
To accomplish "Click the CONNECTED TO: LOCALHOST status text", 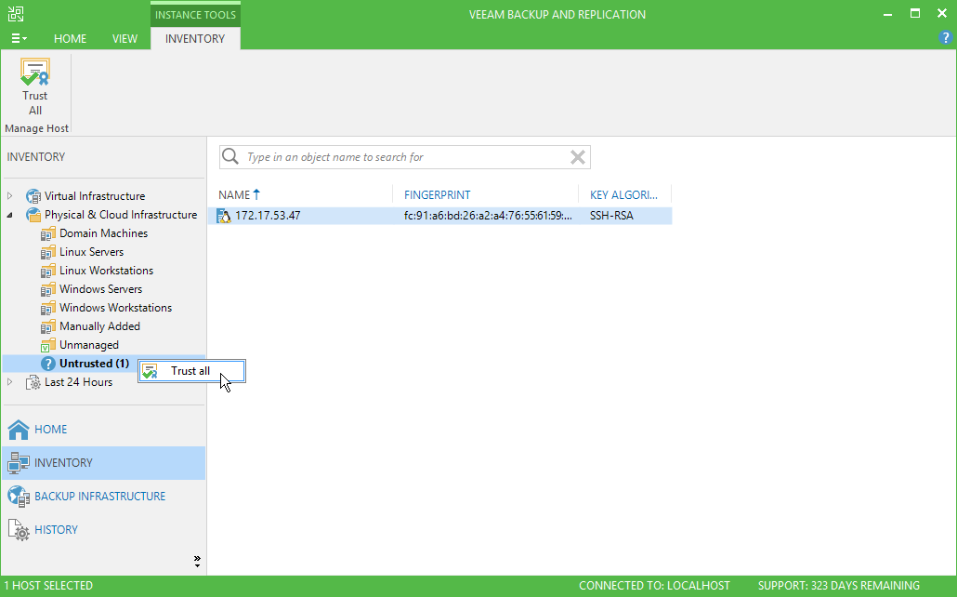I will click(x=654, y=586).
